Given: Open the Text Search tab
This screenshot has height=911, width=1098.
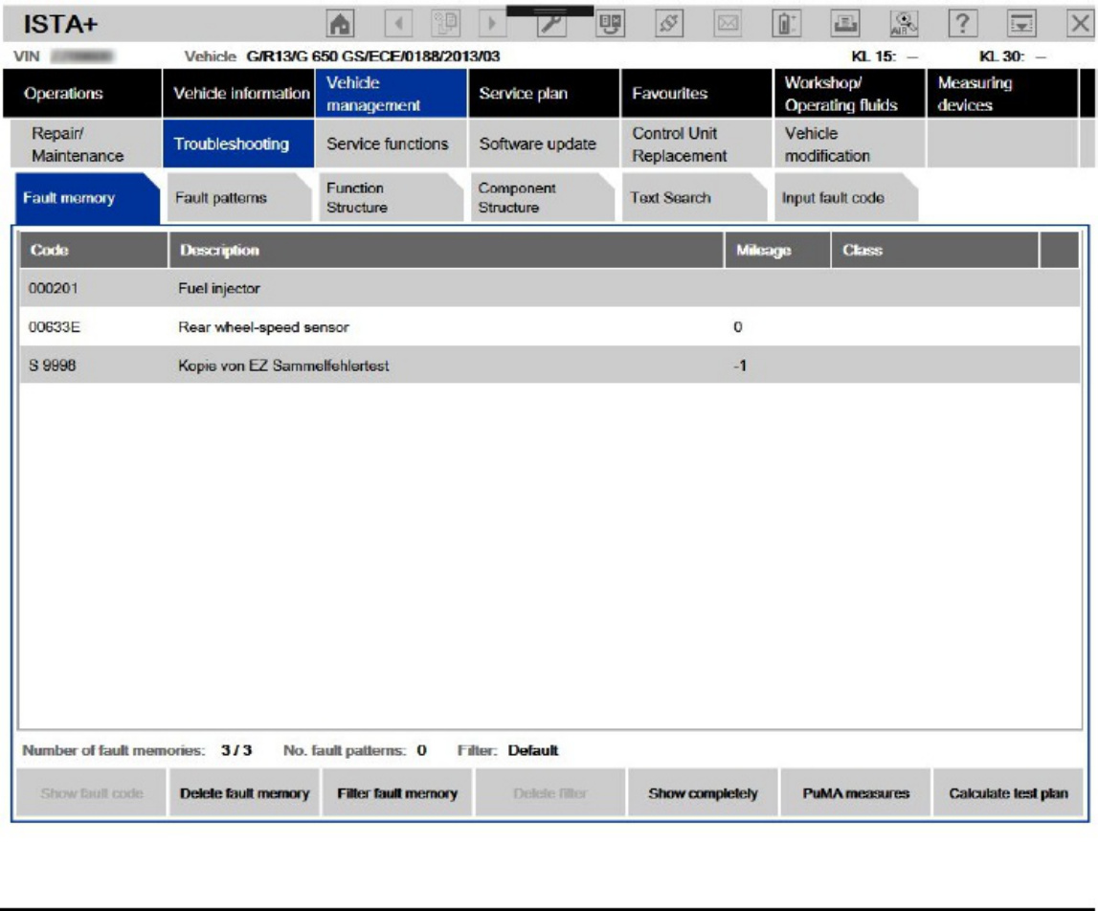Looking at the screenshot, I should pyautogui.click(x=695, y=198).
